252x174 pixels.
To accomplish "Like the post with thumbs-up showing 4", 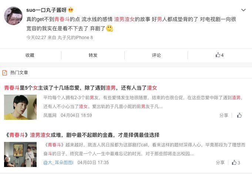I will click(x=219, y=55).
